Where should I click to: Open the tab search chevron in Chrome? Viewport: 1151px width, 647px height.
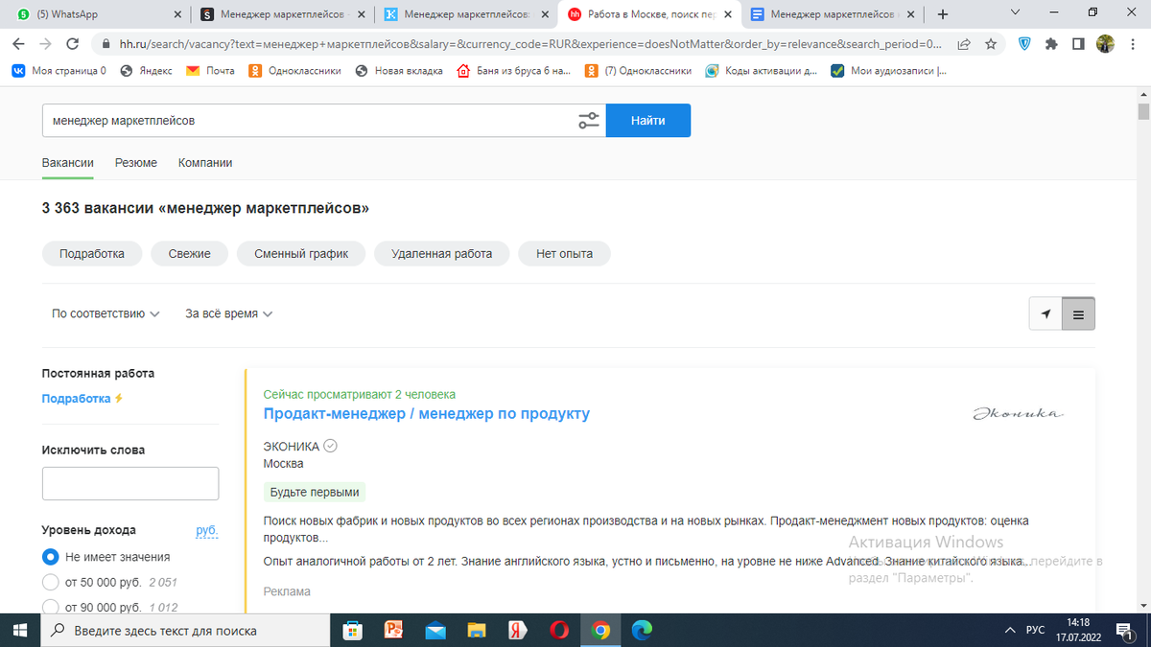tap(1016, 13)
